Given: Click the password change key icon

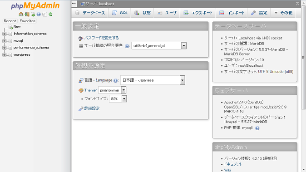Looking at the screenshot, I should click(81, 38).
